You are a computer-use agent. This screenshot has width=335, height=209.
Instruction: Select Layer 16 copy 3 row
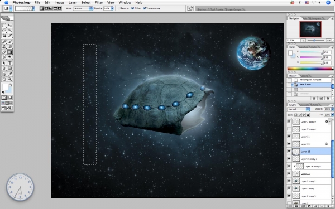click(x=309, y=159)
